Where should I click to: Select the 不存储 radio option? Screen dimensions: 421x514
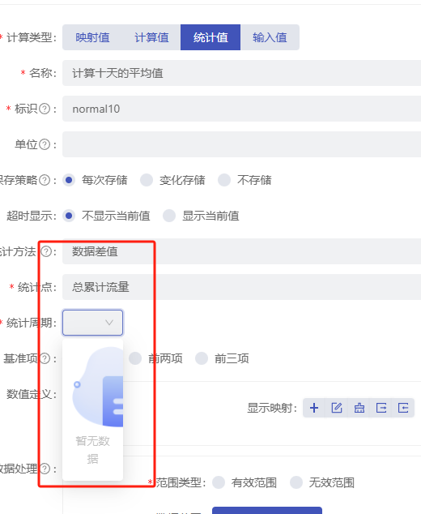pos(224,180)
